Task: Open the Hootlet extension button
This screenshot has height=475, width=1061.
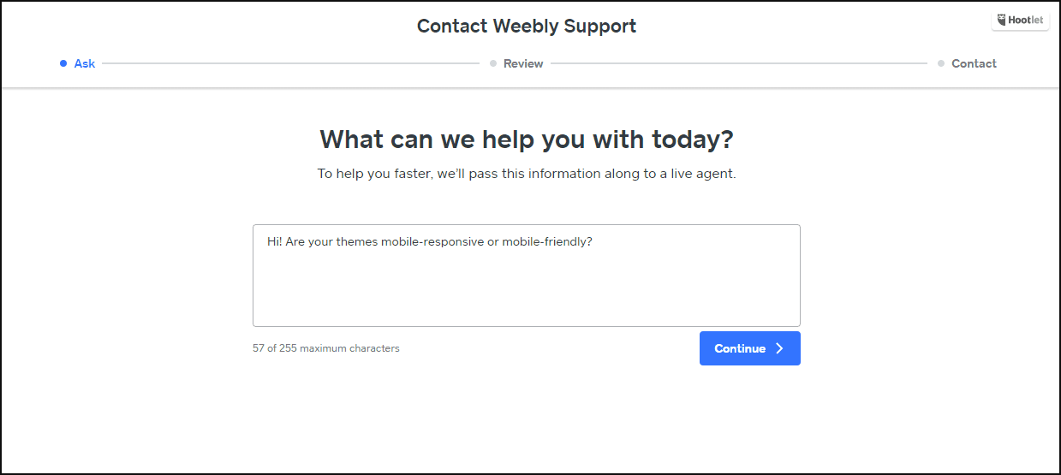Action: coord(1020,21)
